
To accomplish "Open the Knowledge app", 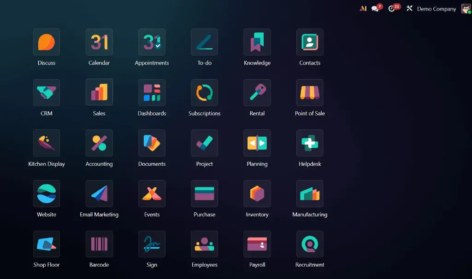I will coord(257,42).
